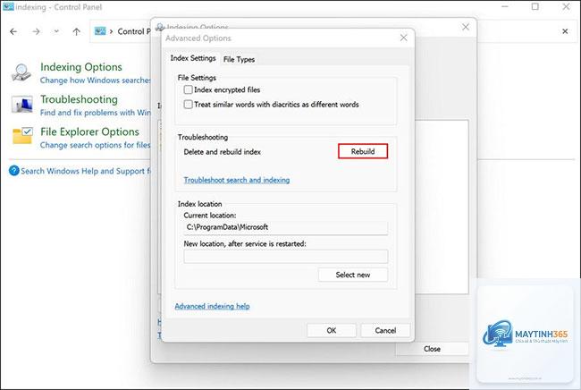581x390 pixels.
Task: Click Cancel in Advanced Options
Action: tap(385, 330)
